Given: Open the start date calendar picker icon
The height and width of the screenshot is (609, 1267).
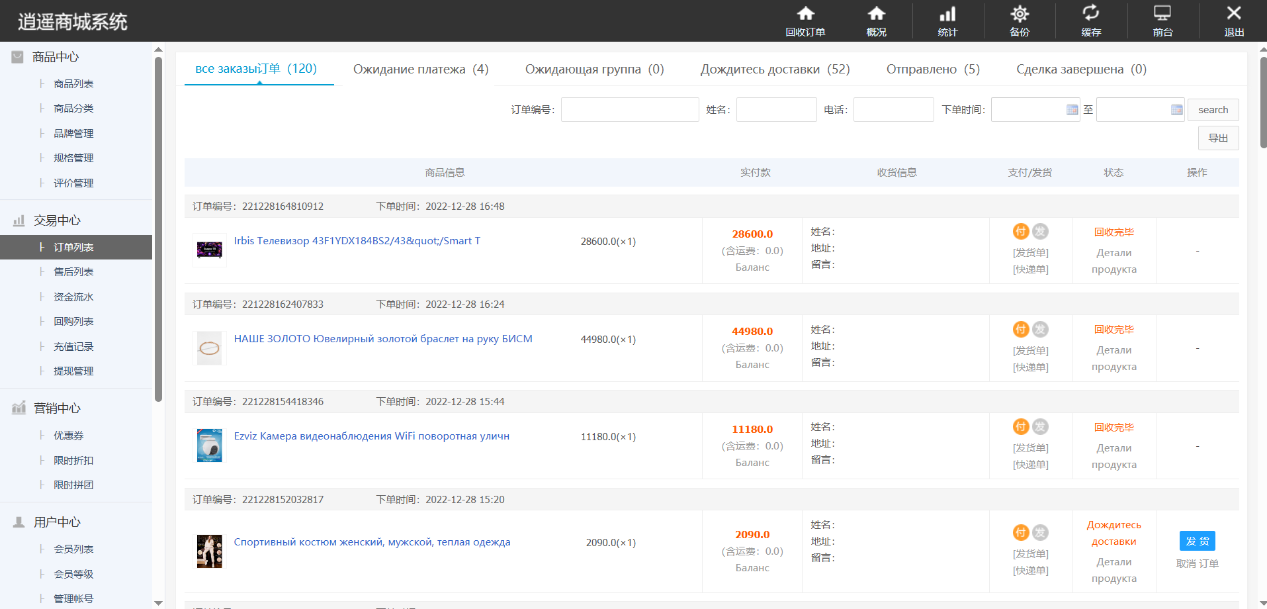Looking at the screenshot, I should coord(1072,110).
